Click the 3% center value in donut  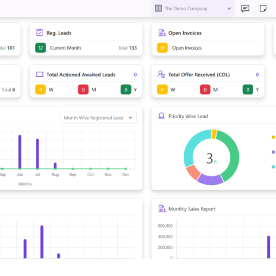coord(212,158)
